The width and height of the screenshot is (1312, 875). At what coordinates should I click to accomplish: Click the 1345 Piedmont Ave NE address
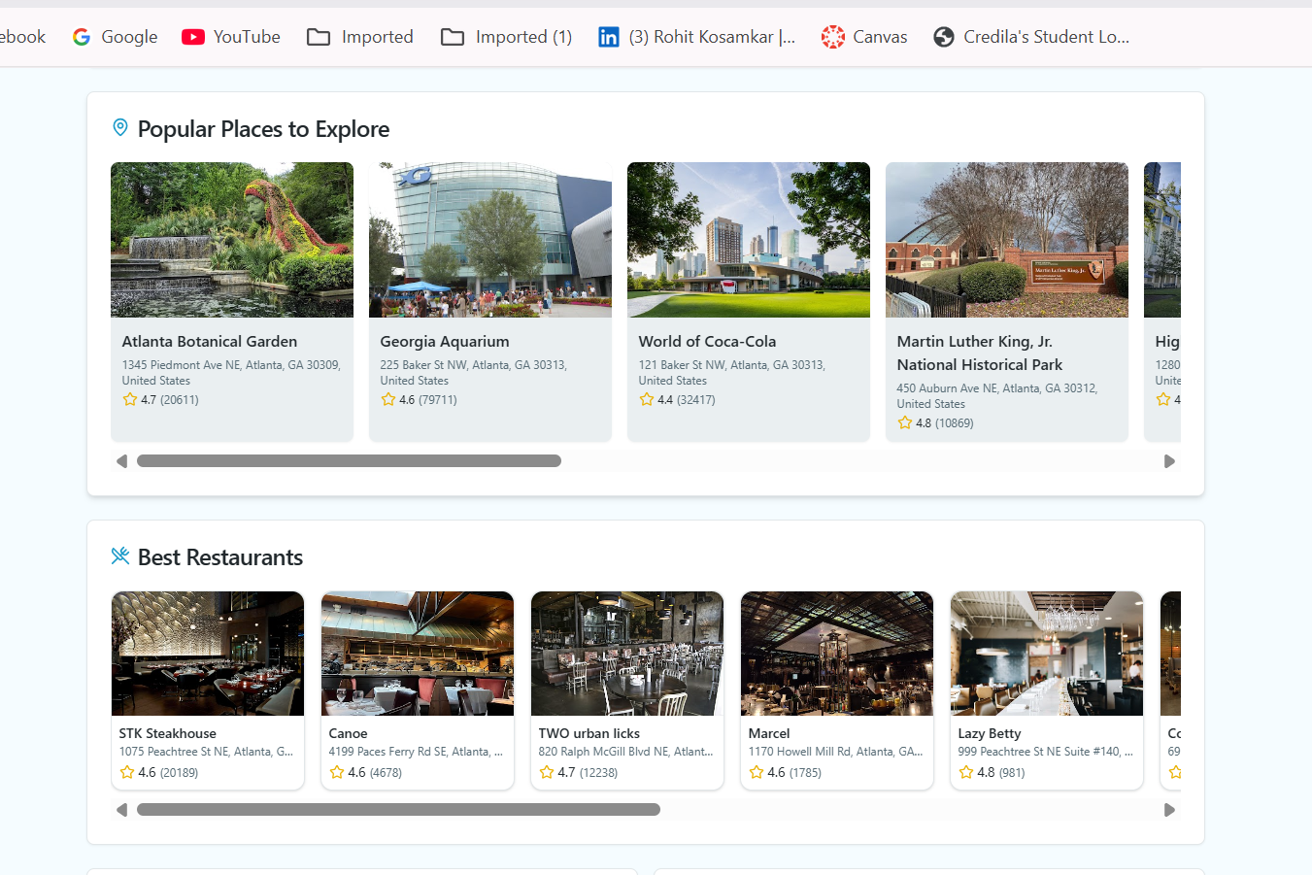[231, 373]
